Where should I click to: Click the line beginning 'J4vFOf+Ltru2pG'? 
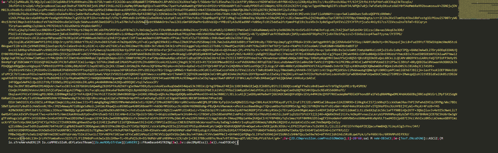click(x=232, y=6)
